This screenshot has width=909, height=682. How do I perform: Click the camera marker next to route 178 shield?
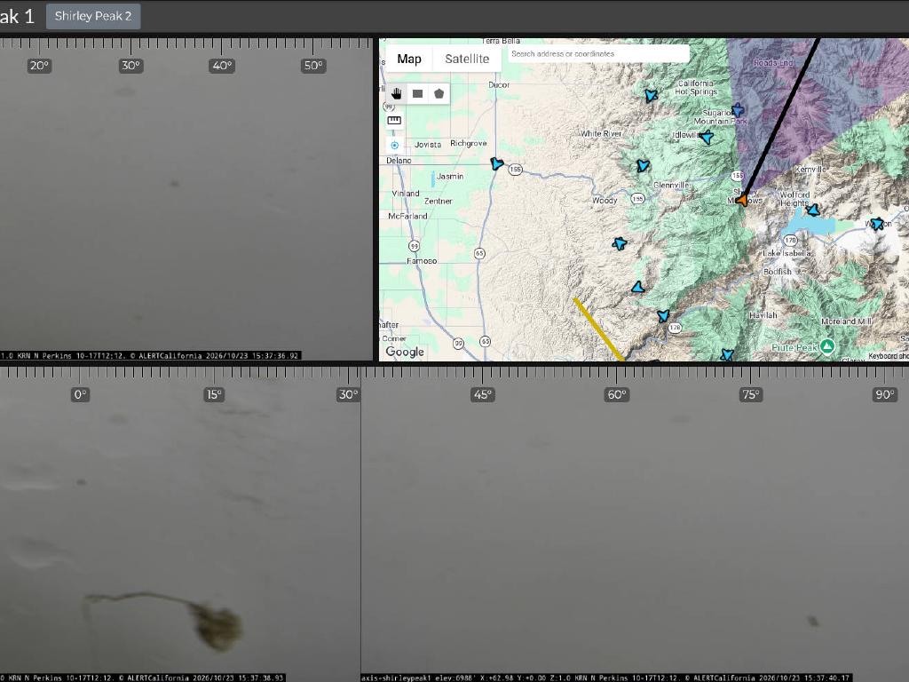[x=663, y=315]
